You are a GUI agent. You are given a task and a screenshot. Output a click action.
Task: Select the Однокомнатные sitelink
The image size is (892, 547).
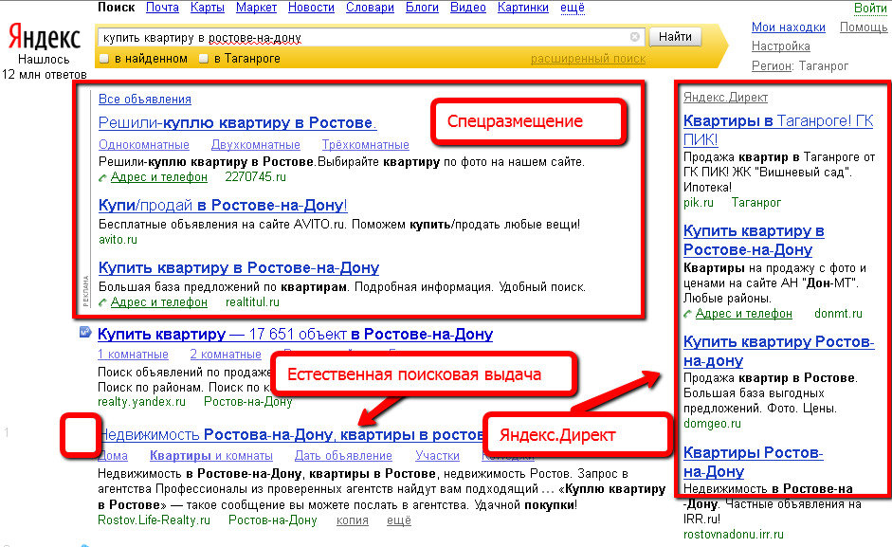point(144,145)
